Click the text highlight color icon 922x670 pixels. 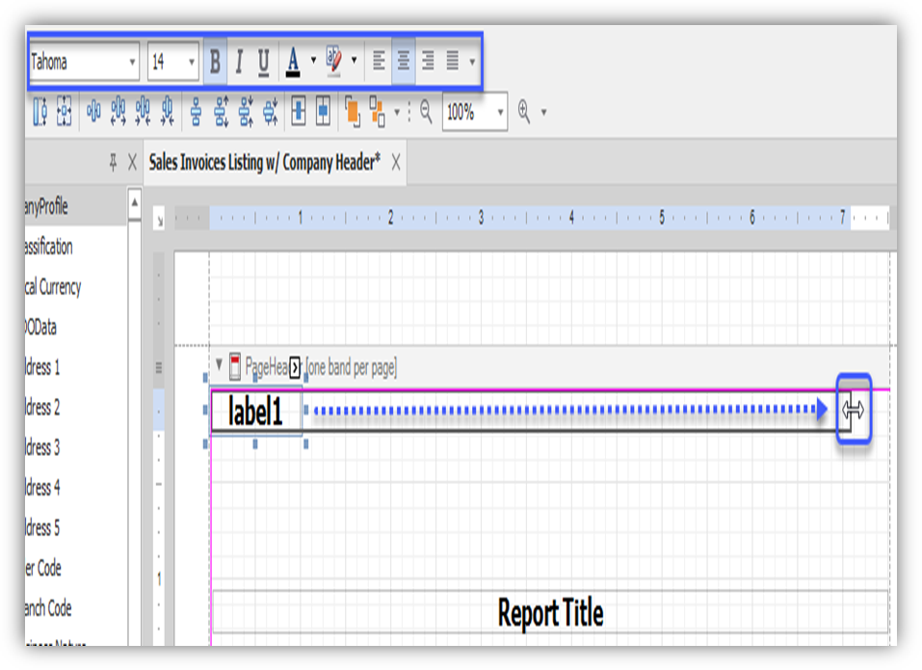(x=332, y=61)
